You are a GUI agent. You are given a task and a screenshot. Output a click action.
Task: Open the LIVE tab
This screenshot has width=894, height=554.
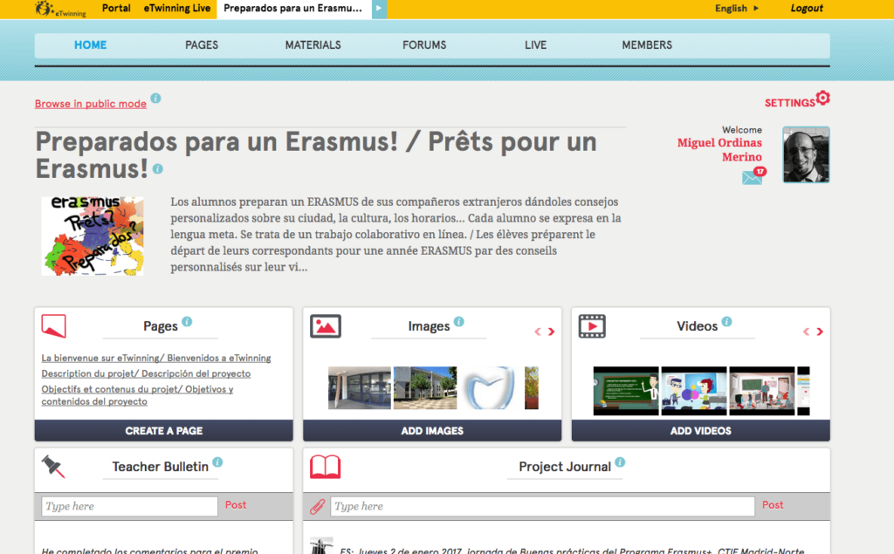[x=535, y=45]
